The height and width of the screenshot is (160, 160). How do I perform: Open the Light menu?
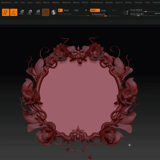coord(38,2)
